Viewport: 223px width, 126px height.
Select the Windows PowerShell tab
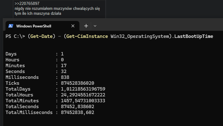click(42, 26)
